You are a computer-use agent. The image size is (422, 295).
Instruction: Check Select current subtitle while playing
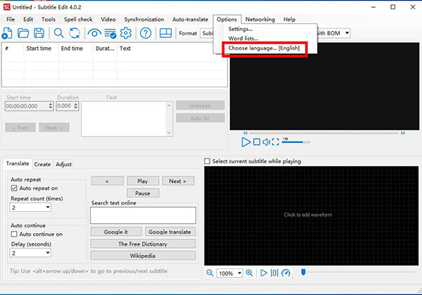click(207, 161)
